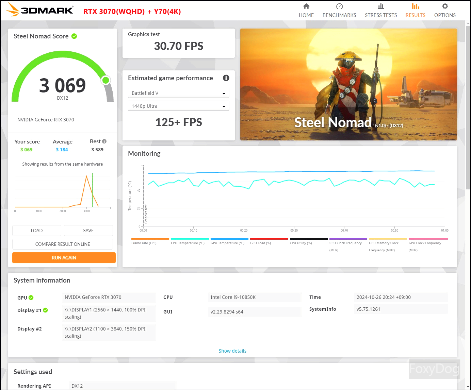Click the Average score 3 184
The width and height of the screenshot is (471, 390).
coord(62,150)
